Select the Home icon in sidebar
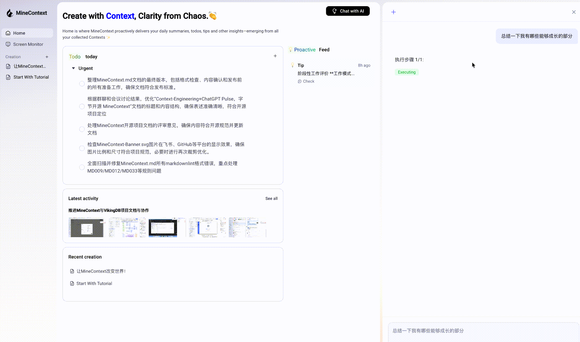 [x=8, y=33]
